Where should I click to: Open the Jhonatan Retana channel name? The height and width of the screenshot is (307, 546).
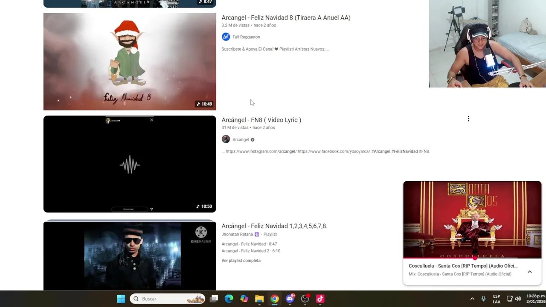point(237,235)
